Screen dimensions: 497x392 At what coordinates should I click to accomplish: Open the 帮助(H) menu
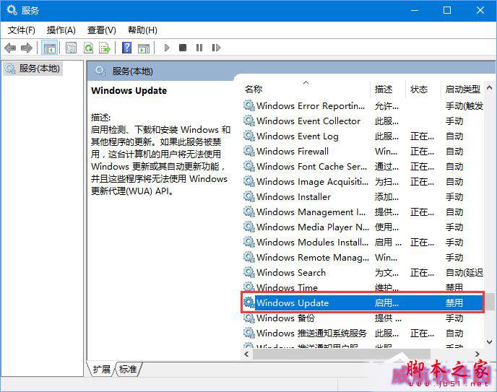point(142,30)
